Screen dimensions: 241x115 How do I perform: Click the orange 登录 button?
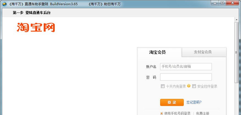pyautogui.click(x=172, y=102)
